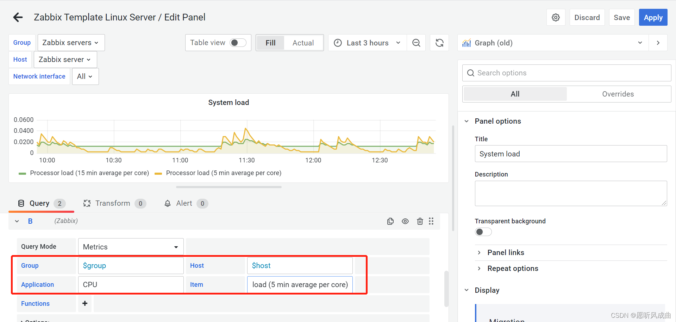The width and height of the screenshot is (676, 322).
Task: Toggle the 5 min average legend series
Action: (224, 173)
